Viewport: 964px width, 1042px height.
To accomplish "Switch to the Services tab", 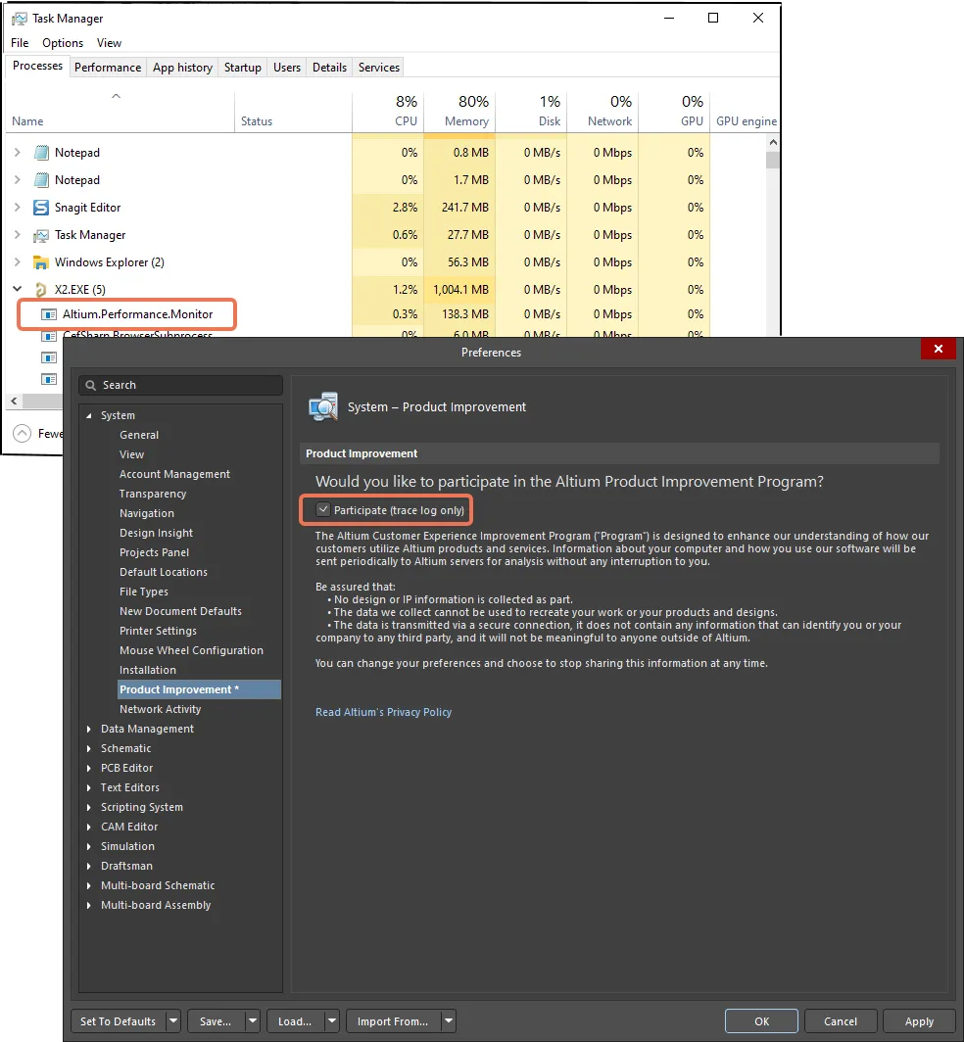I will pyautogui.click(x=379, y=68).
